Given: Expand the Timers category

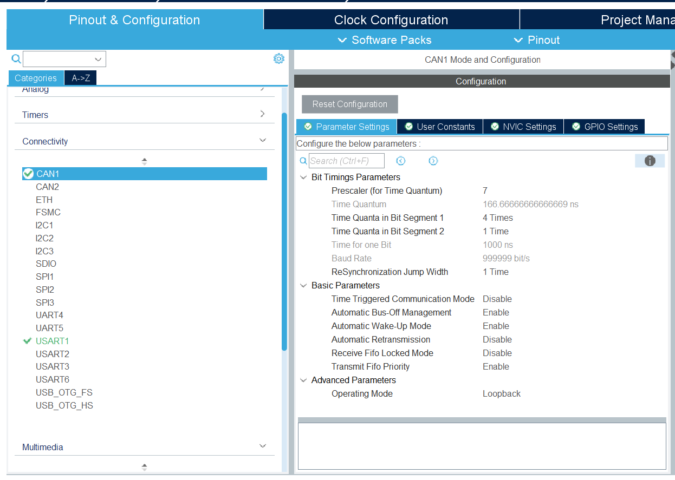Looking at the screenshot, I should click(263, 114).
